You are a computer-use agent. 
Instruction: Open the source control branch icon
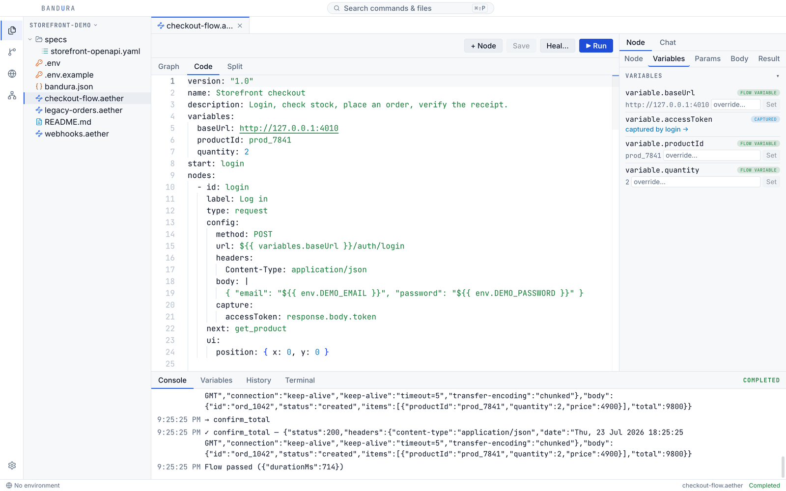[x=12, y=52]
